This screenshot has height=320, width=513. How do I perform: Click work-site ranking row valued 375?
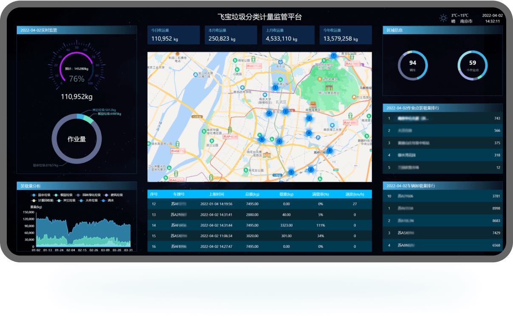point(443,143)
